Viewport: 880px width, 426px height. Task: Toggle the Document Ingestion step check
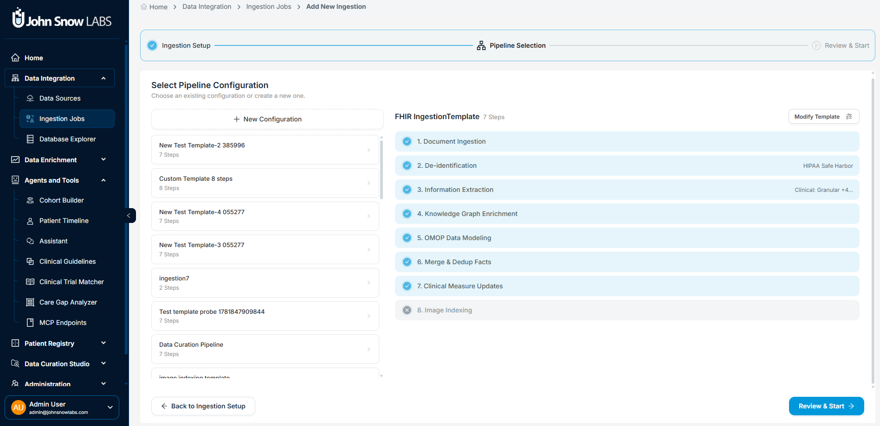pyautogui.click(x=407, y=141)
